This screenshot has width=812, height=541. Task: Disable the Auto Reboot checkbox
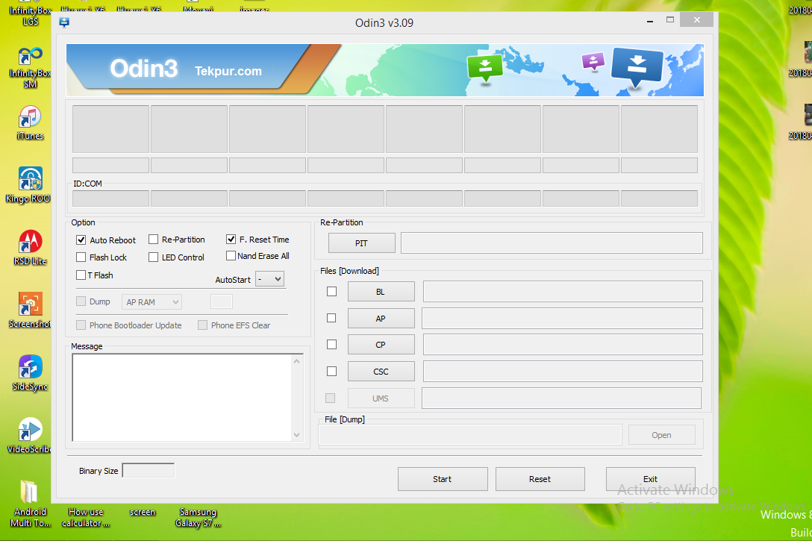[x=81, y=240]
